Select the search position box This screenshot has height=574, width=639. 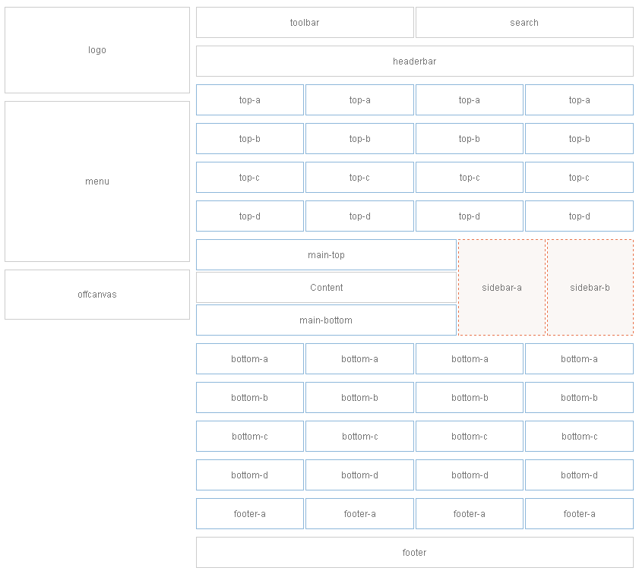pyautogui.click(x=524, y=22)
